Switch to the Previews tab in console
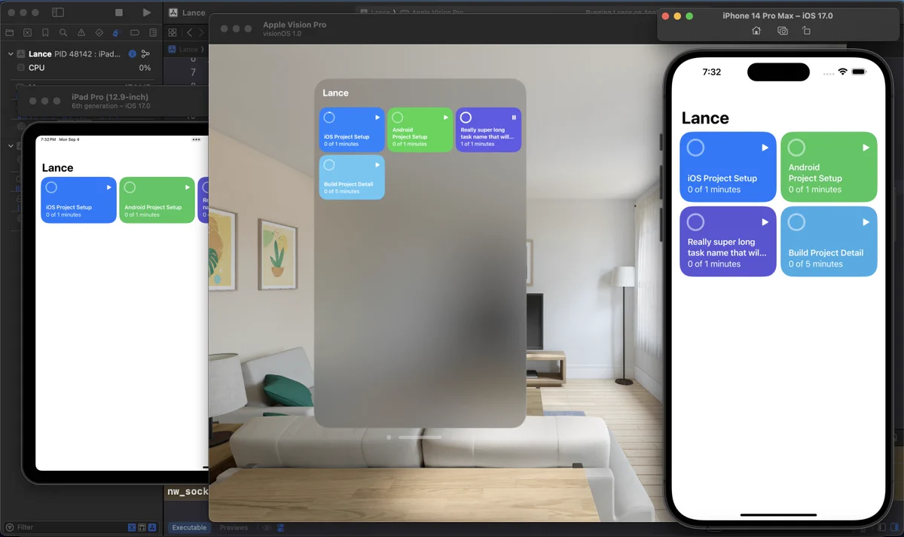The width and height of the screenshot is (904, 537). (x=234, y=527)
